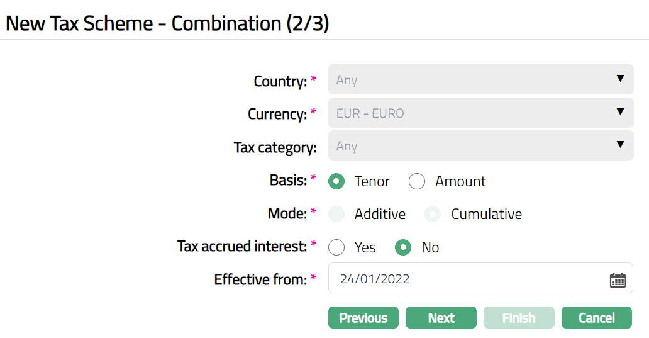Click the Basis field label

coord(288,181)
